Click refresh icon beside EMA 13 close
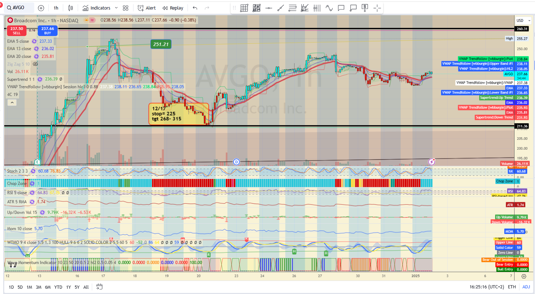 tap(36, 49)
